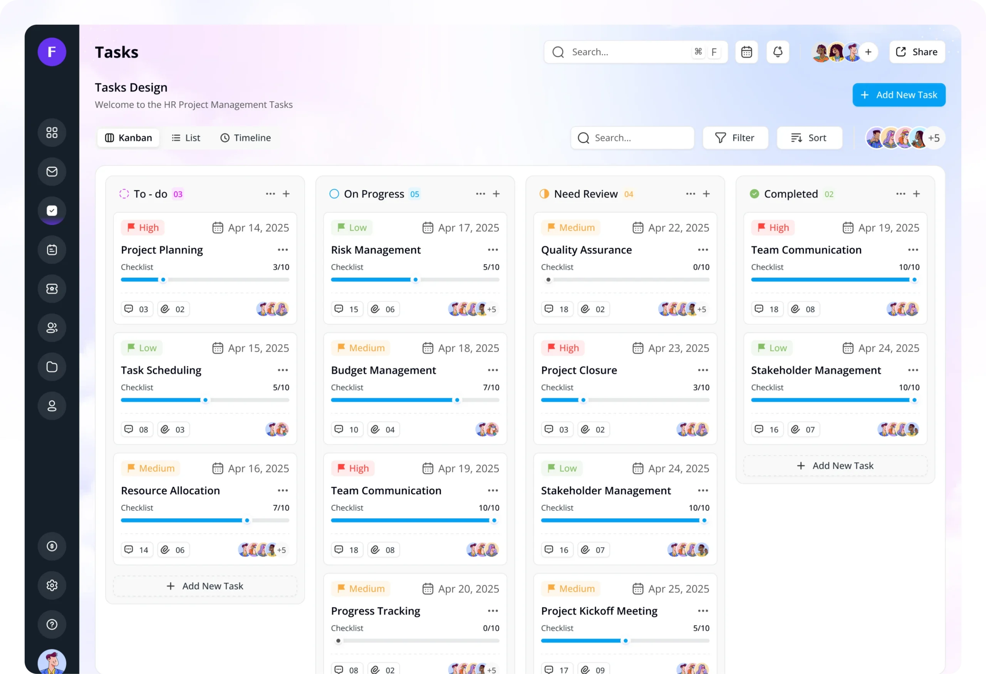This screenshot has height=674, width=986.
Task: Click the blue Add New Task button
Action: click(899, 95)
